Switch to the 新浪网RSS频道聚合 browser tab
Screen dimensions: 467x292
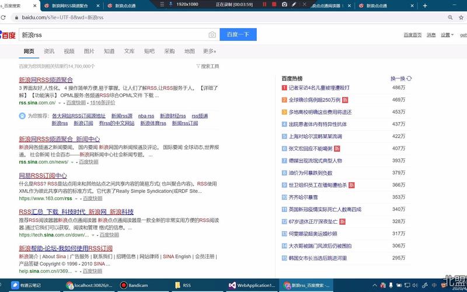[70, 6]
